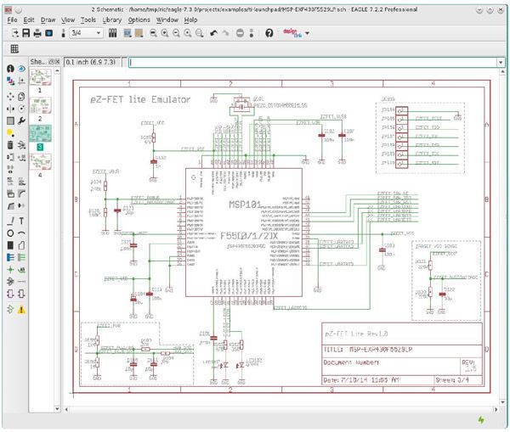Select the Circle drawing tool

tap(10, 233)
